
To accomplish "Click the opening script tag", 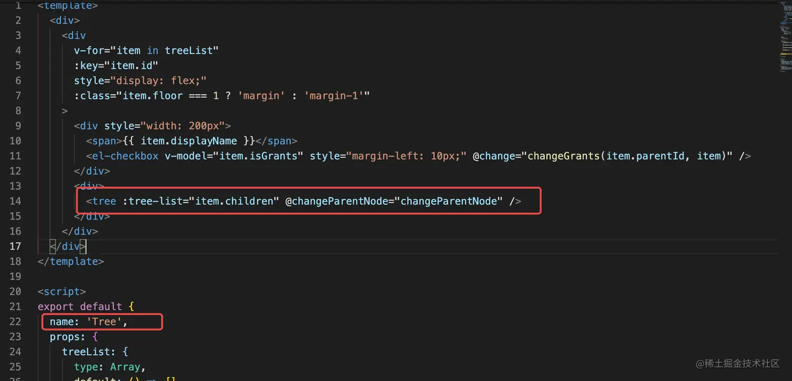I will pyautogui.click(x=62, y=291).
